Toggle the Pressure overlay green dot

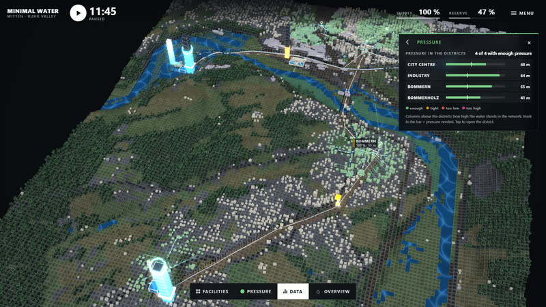[x=242, y=292]
